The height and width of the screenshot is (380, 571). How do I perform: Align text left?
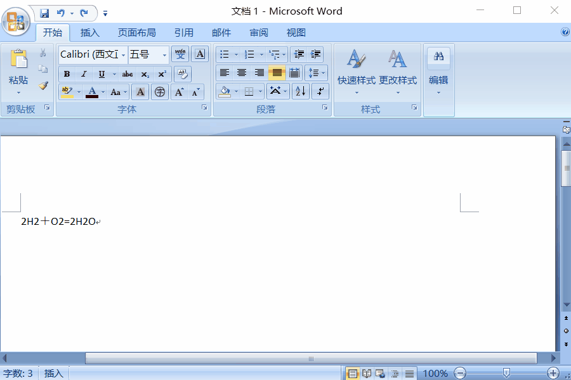coord(225,73)
